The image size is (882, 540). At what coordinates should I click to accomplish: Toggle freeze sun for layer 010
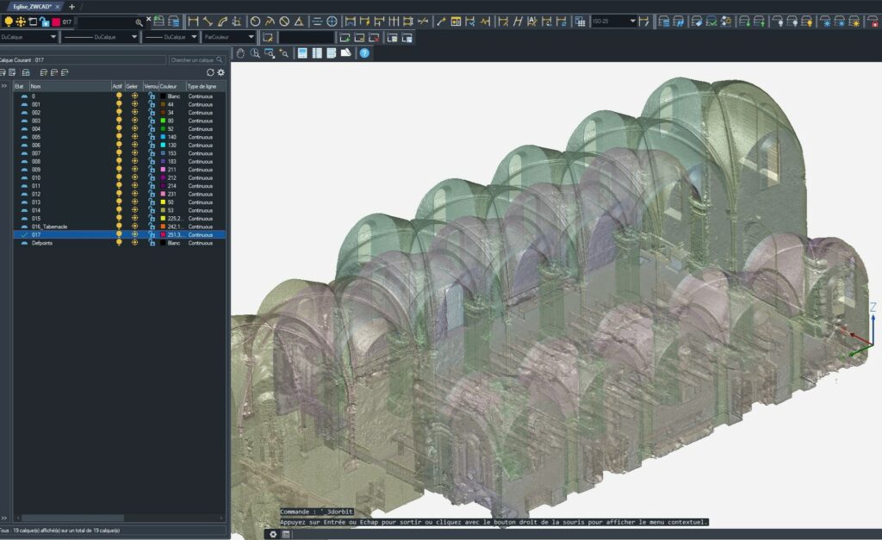coord(134,177)
